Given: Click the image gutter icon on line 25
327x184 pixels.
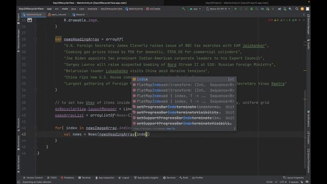Looking at the screenshot, I should pos(30,20).
